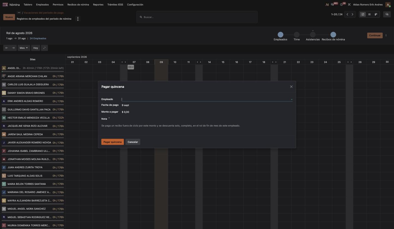Open the activities clock icon
394x229 pixels.
341,5
